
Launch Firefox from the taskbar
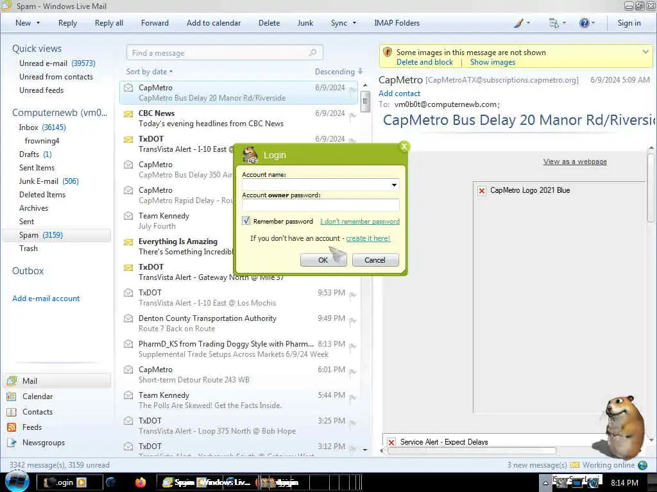click(141, 482)
